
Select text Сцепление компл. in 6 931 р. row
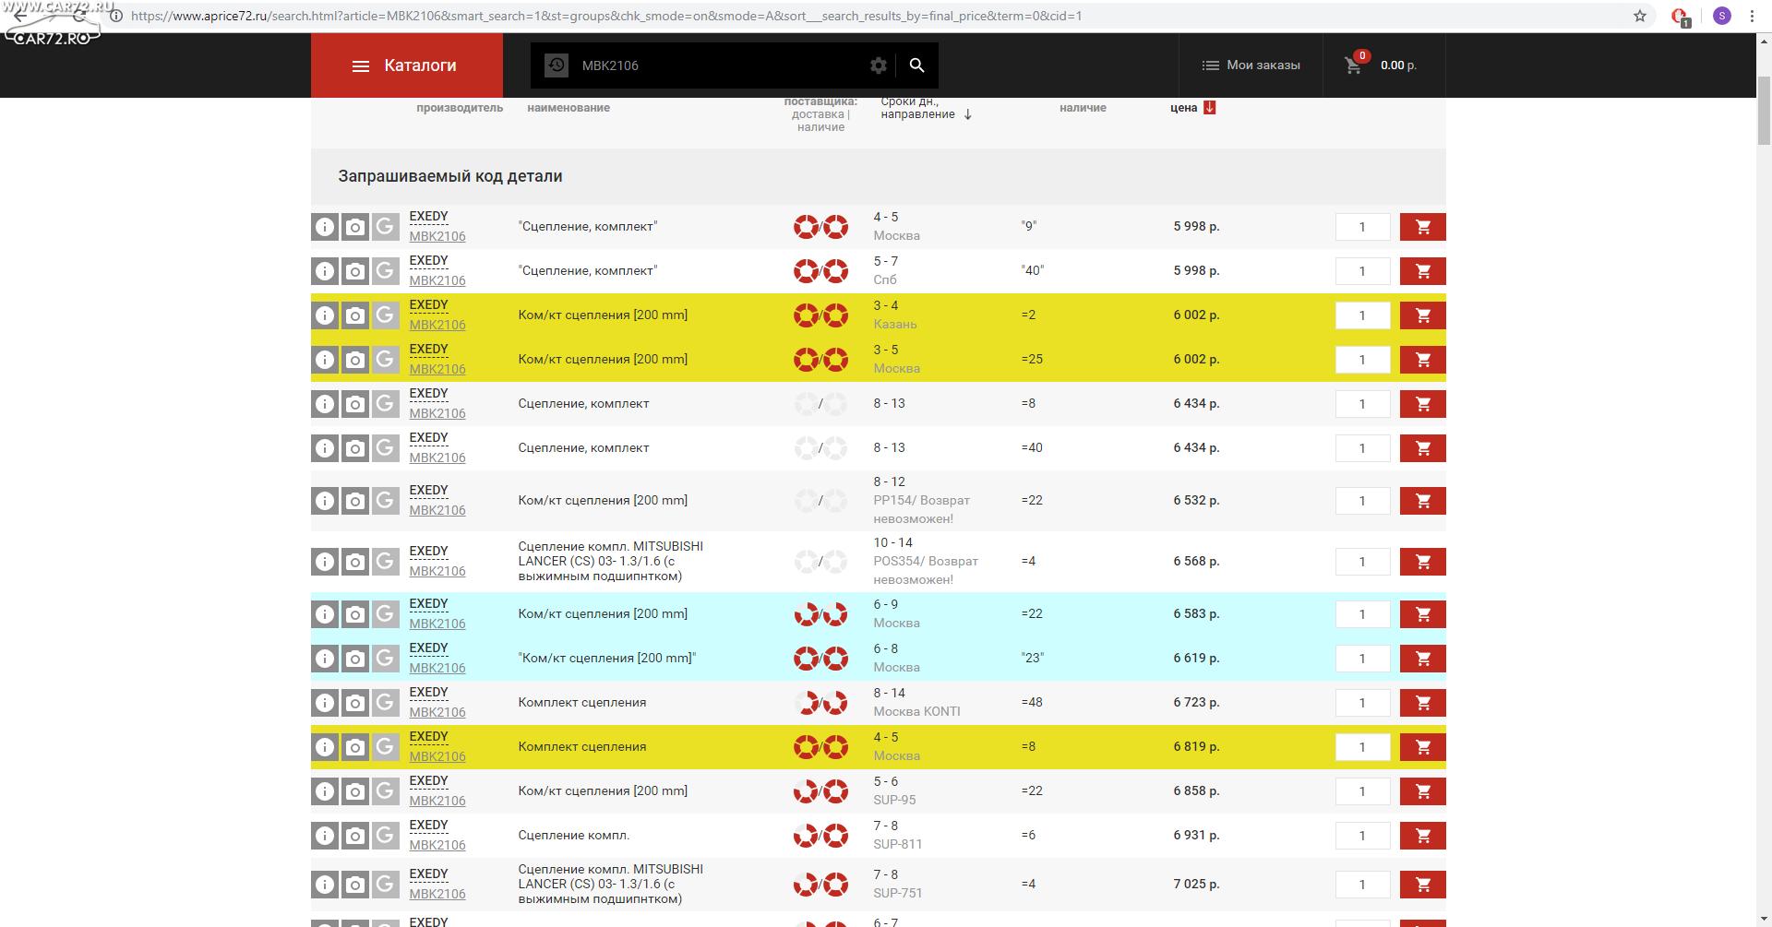coord(574,836)
